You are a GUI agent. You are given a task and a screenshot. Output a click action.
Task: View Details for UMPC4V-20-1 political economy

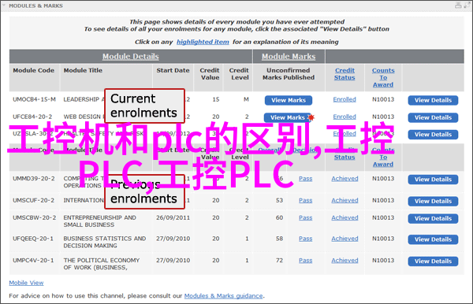coord(433,261)
